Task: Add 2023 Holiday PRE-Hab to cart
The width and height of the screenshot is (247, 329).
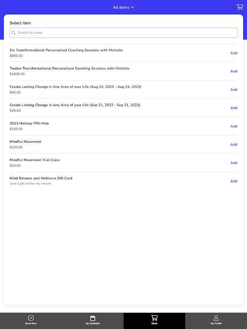Action: (x=234, y=126)
